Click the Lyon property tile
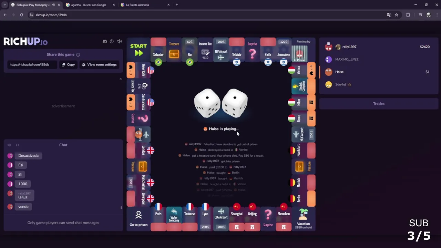The image size is (441, 248). click(205, 219)
